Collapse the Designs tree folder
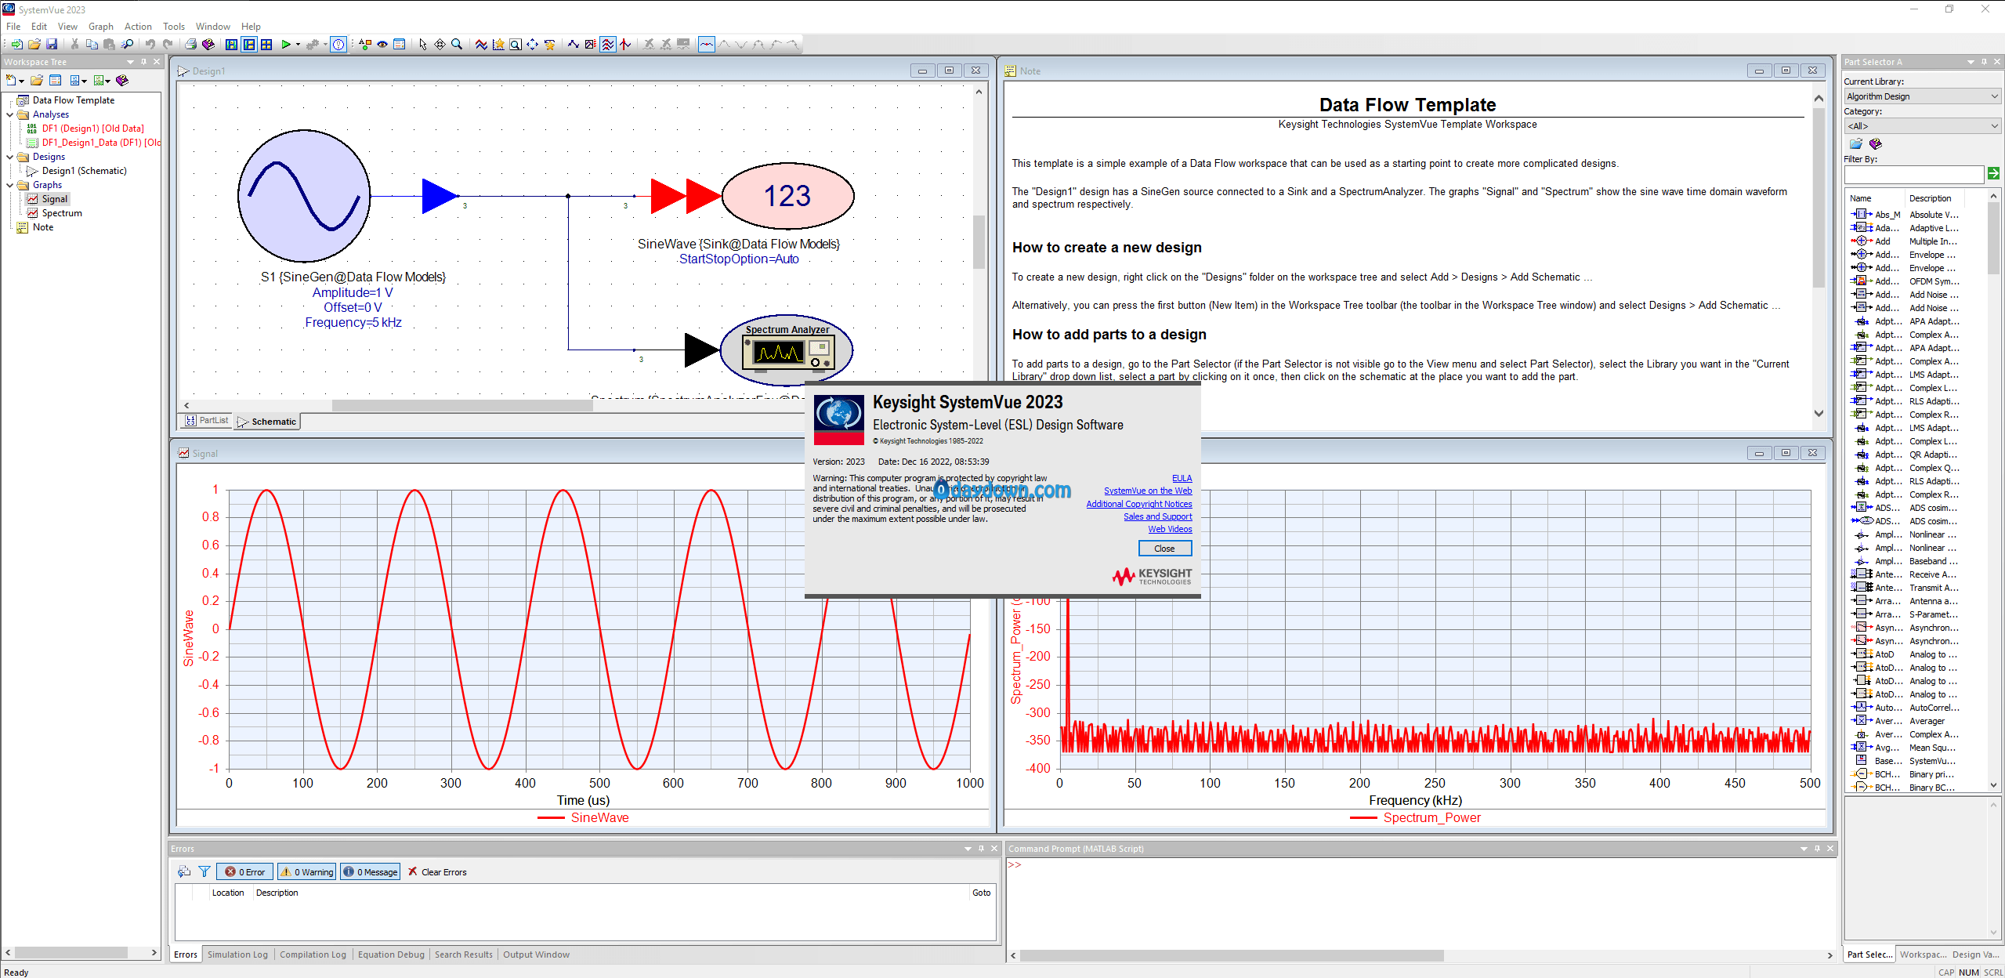Screen dimensions: 2005x978 click(10, 157)
